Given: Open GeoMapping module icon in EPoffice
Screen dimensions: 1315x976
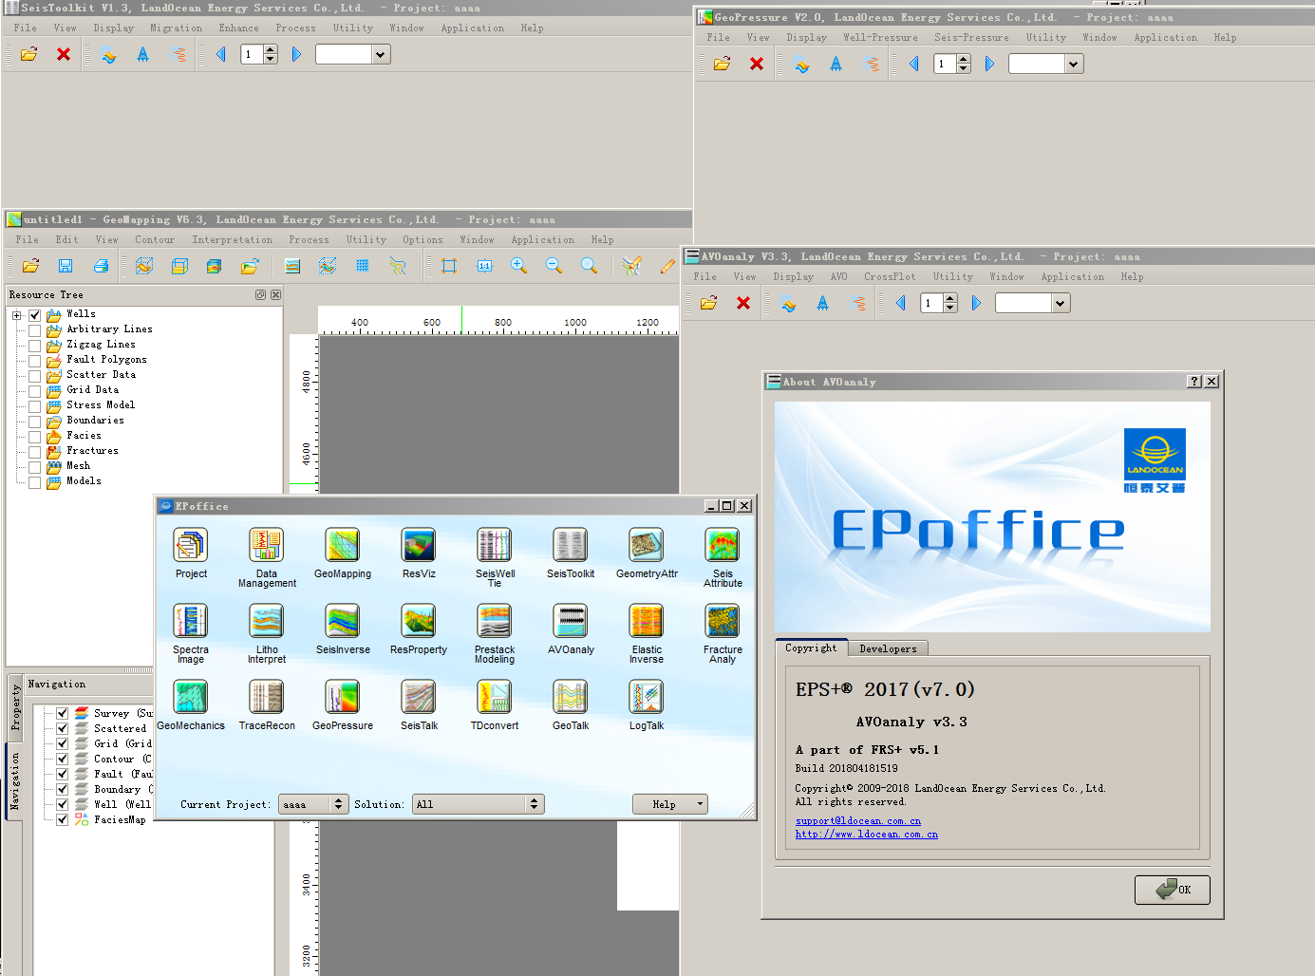Looking at the screenshot, I should [x=343, y=545].
